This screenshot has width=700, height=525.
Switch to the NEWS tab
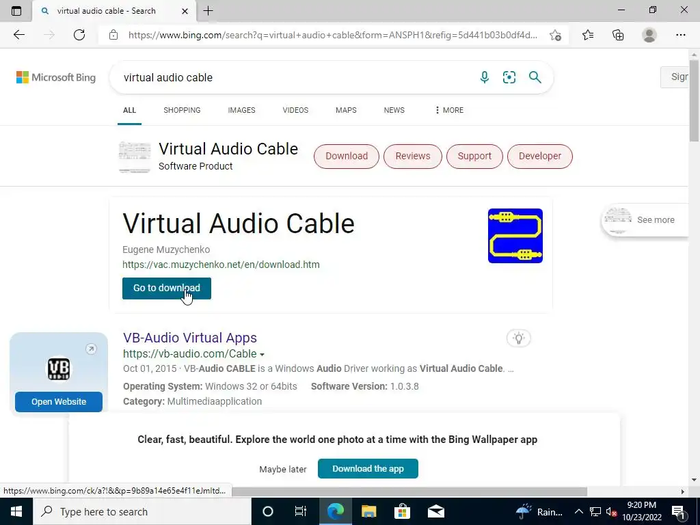coord(394,110)
